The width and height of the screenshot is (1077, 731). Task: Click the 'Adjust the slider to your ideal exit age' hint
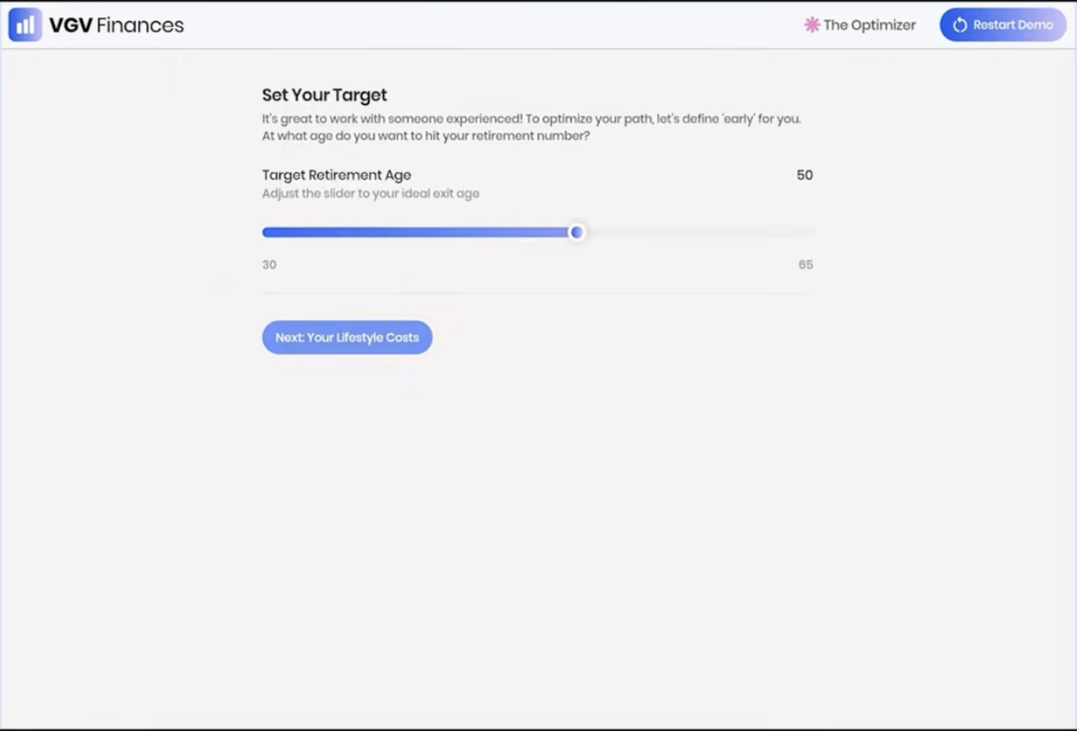click(x=371, y=194)
